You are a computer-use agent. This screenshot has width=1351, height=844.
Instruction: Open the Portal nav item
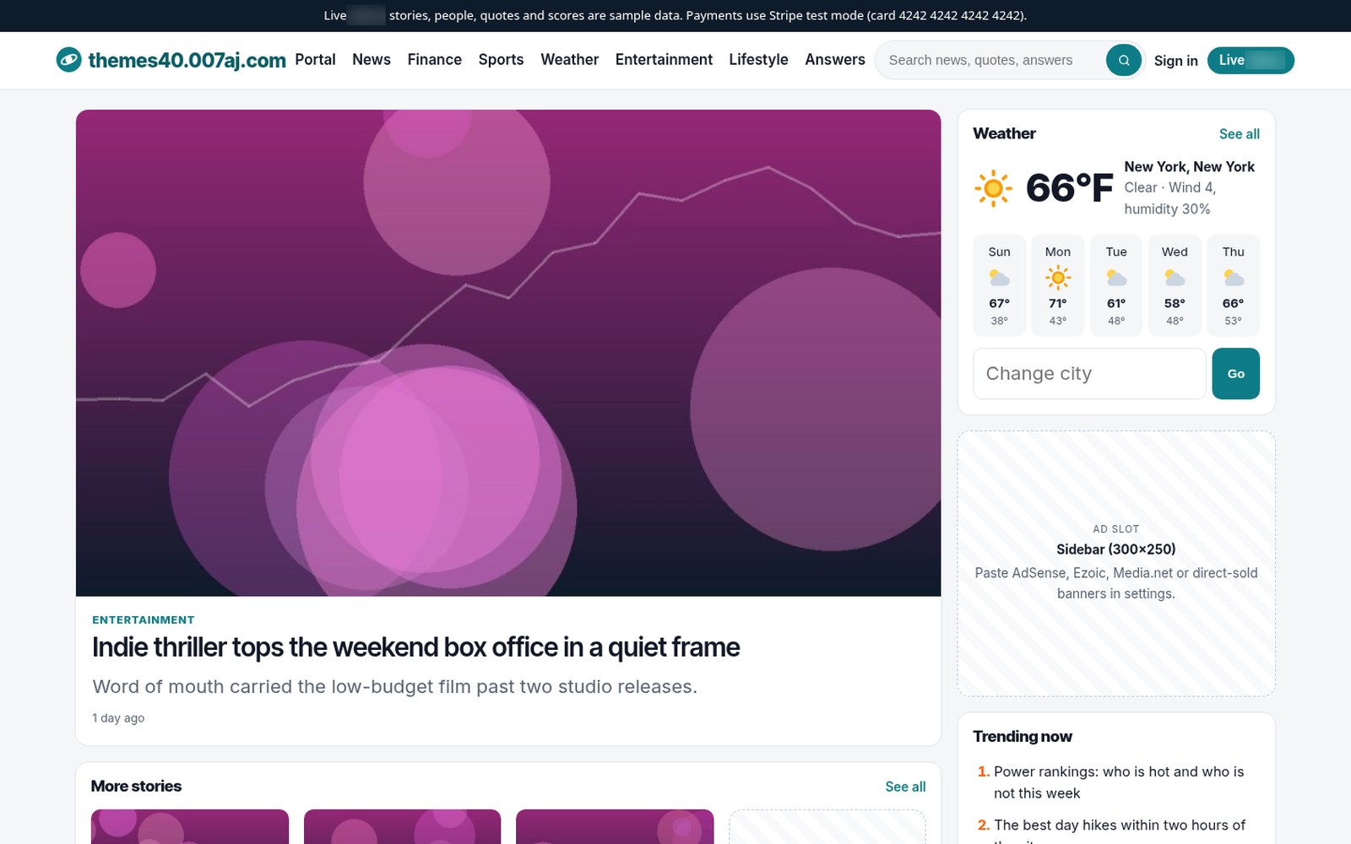coord(315,60)
